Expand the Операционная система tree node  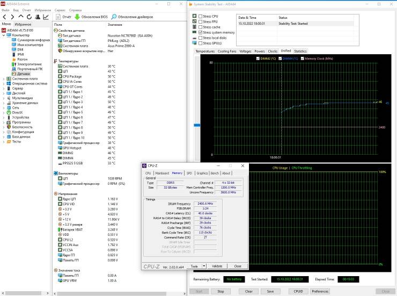[x=4, y=84]
